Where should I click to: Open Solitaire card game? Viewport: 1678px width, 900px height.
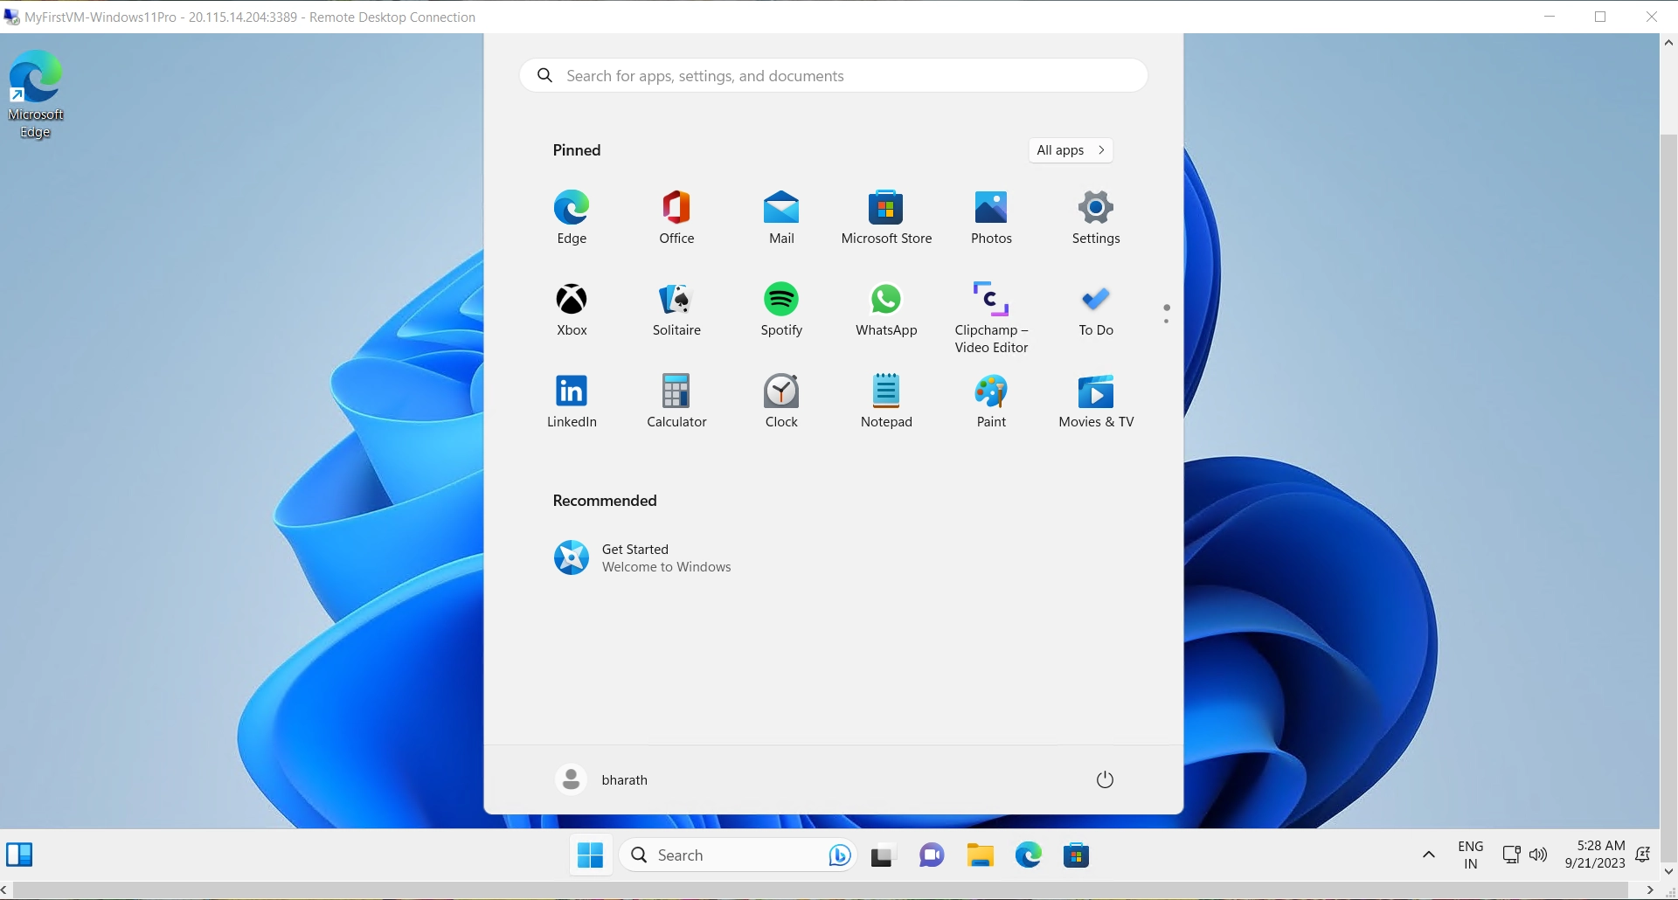coord(676,309)
